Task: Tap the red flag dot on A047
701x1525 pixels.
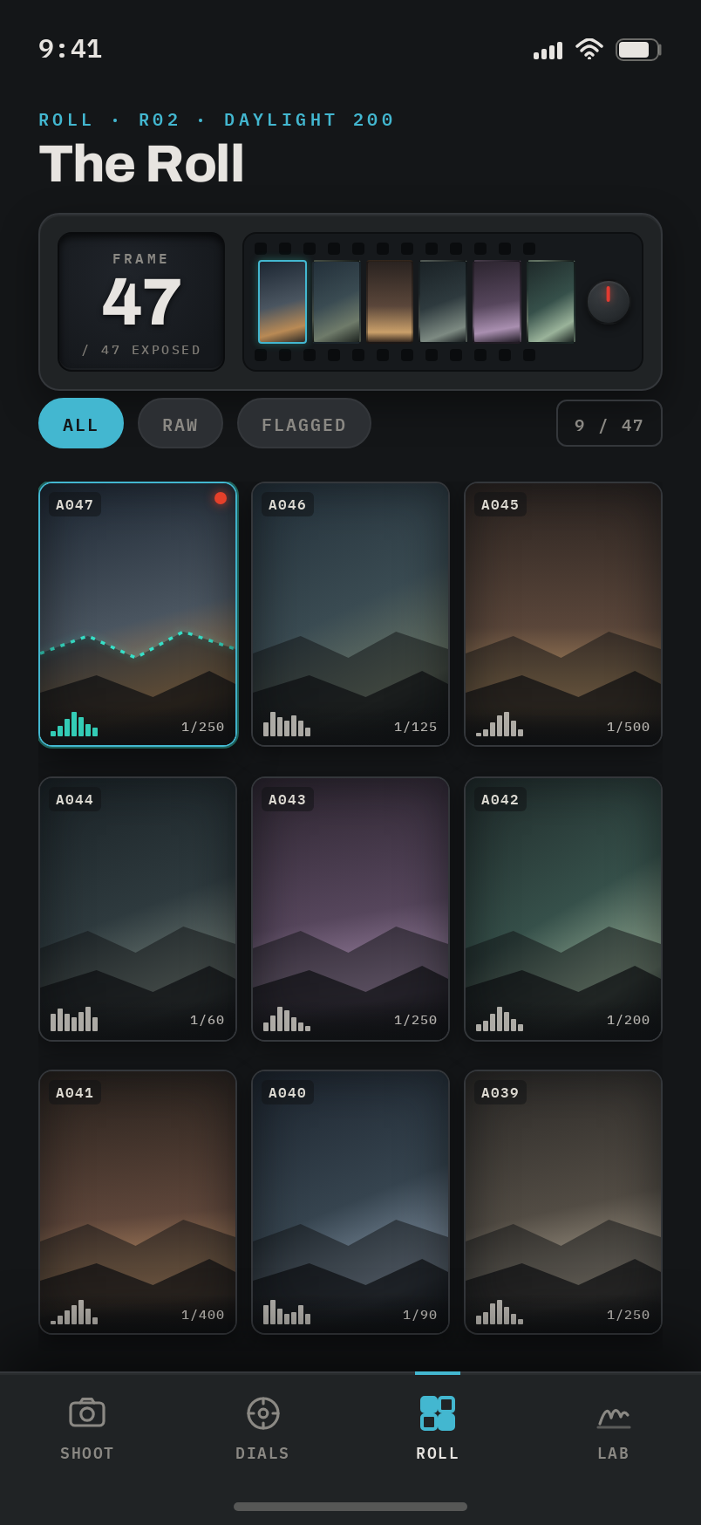Action: click(221, 498)
